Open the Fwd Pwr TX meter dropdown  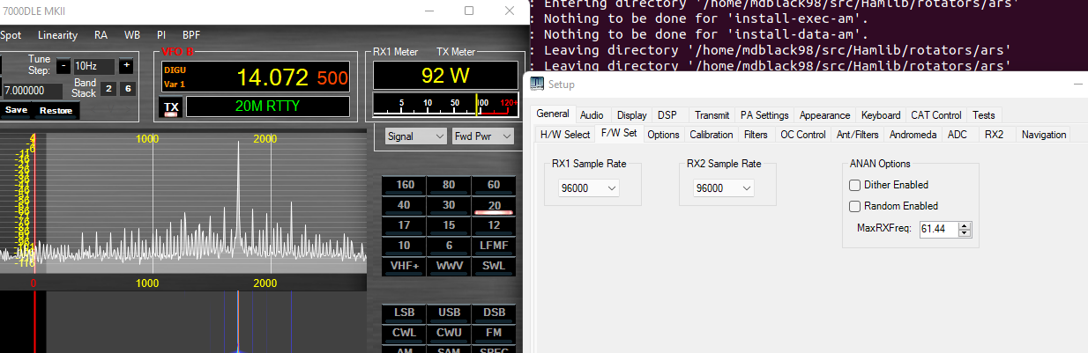482,136
